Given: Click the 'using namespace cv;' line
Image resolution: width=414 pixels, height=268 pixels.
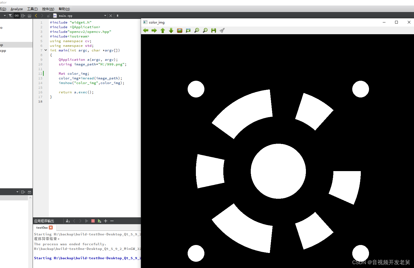Looking at the screenshot, I should [x=71, y=41].
